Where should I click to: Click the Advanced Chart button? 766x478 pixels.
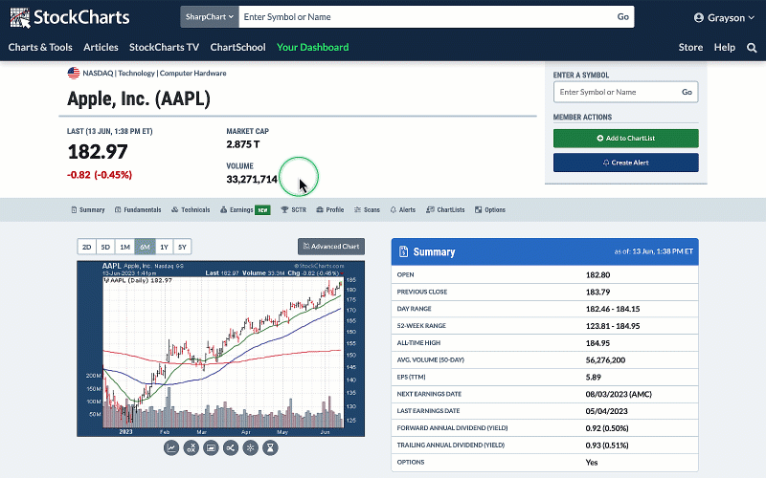[x=331, y=247]
